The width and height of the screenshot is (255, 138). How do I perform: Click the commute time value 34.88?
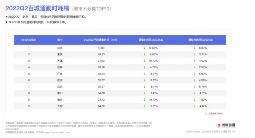pos(101,93)
